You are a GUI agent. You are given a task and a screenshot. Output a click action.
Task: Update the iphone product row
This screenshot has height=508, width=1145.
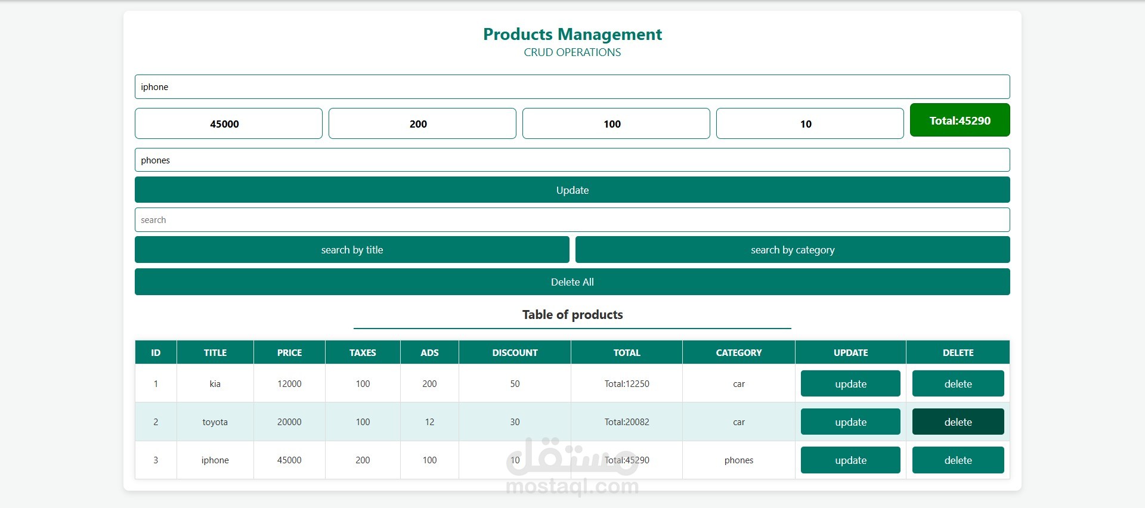pyautogui.click(x=850, y=460)
